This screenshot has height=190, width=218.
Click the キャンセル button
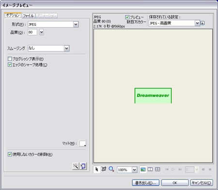[202, 183]
